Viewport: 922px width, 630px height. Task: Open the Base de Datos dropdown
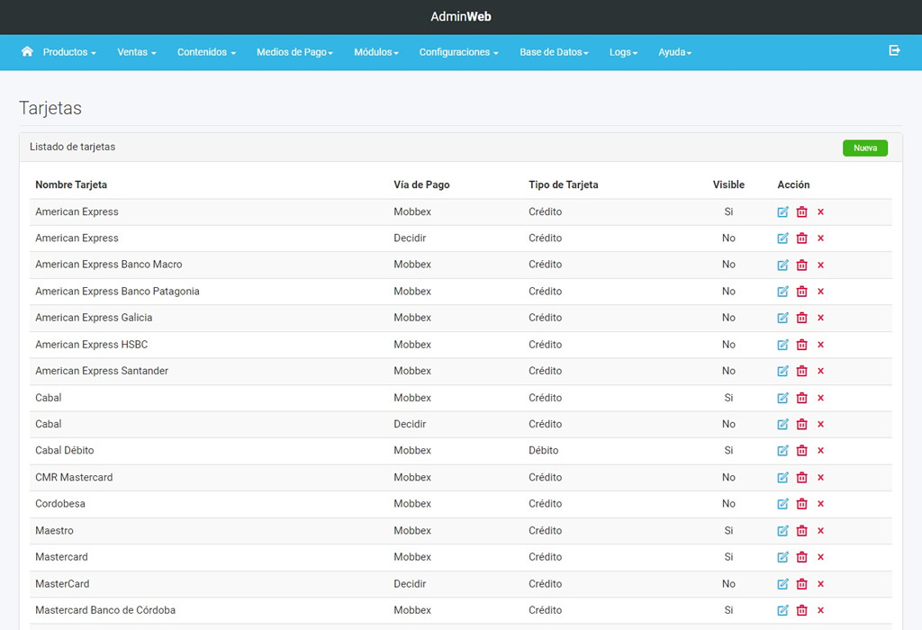click(554, 52)
